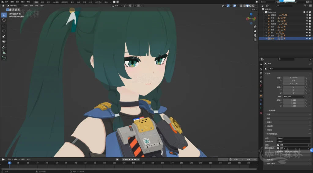Open the outliner filter dropdown
313x173 pixels.
(306, 6)
